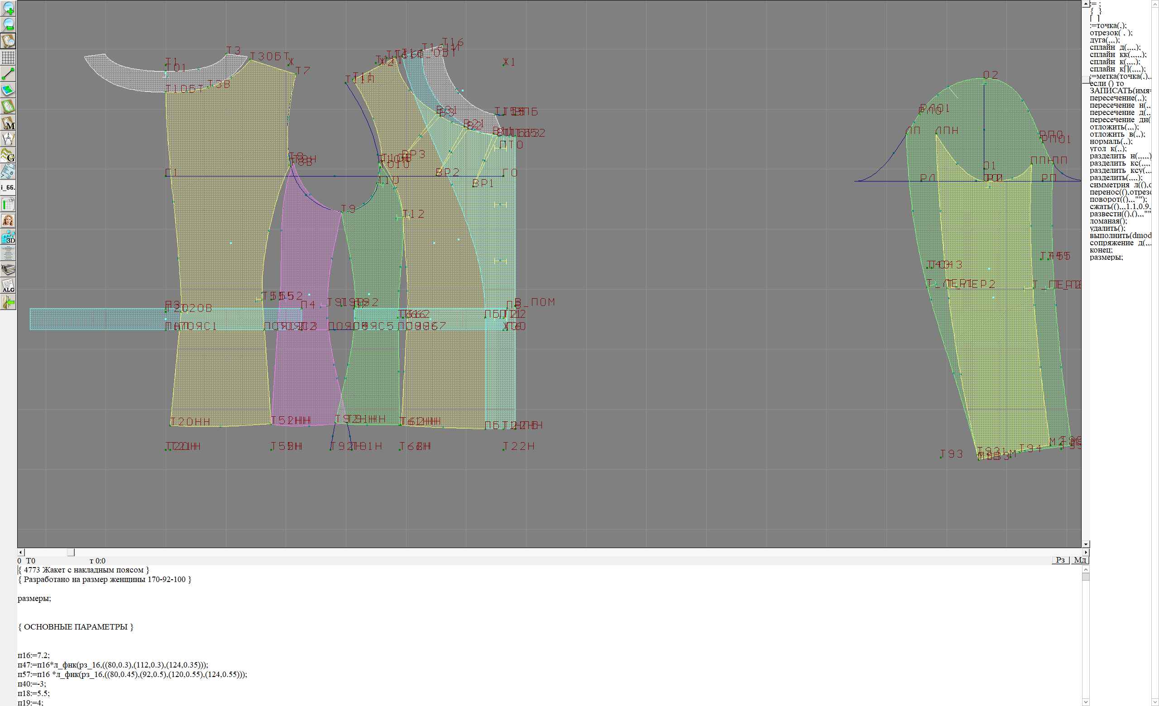Toggle the grid display icon

click(8, 57)
